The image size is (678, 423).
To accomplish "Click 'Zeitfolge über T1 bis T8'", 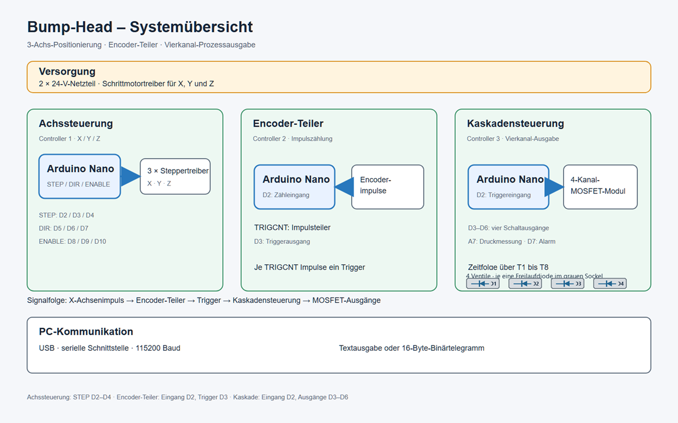I will click(x=508, y=267).
